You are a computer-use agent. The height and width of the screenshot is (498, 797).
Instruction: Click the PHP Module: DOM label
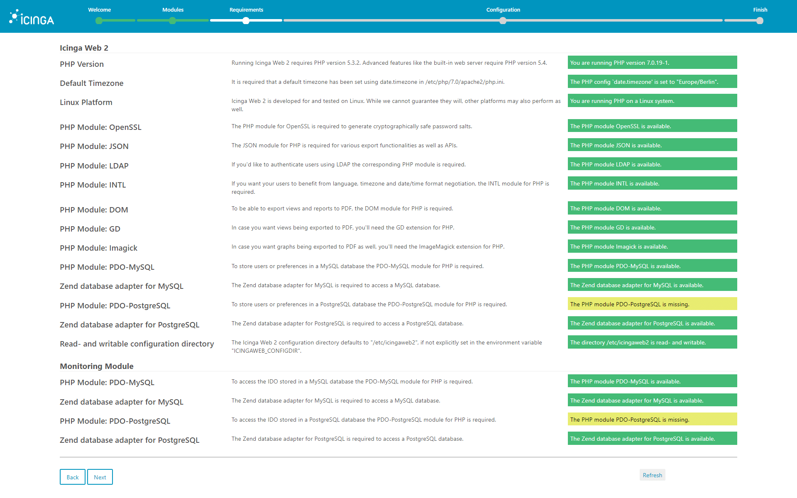(94, 210)
